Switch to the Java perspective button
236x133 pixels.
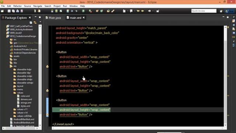[x=229, y=11]
